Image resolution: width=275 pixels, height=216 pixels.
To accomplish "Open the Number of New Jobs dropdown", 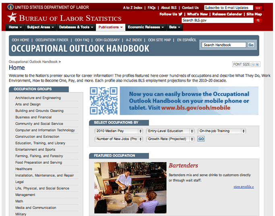I will (x=118, y=139).
